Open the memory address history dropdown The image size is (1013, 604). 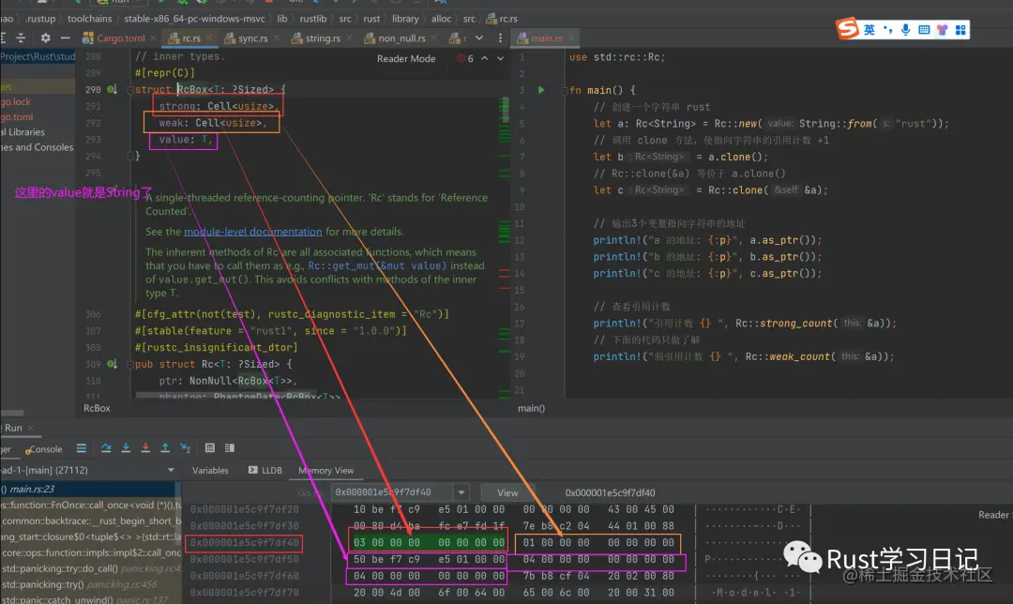pyautogui.click(x=461, y=492)
